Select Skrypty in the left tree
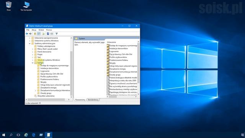This screenshot has height=138, width=245. (43, 82)
